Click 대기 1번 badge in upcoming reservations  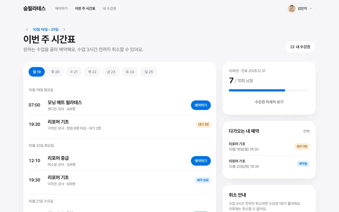(x=302, y=147)
